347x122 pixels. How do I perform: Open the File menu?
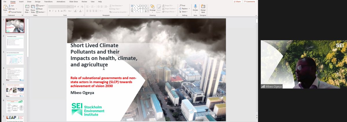point(5,2)
